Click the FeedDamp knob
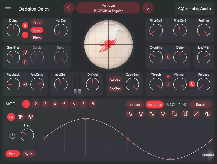Viewport: 217px width, 164px height. pos(37,84)
